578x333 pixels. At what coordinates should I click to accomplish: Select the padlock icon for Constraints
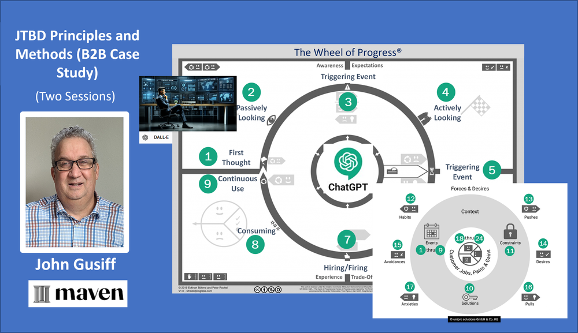[x=510, y=231]
